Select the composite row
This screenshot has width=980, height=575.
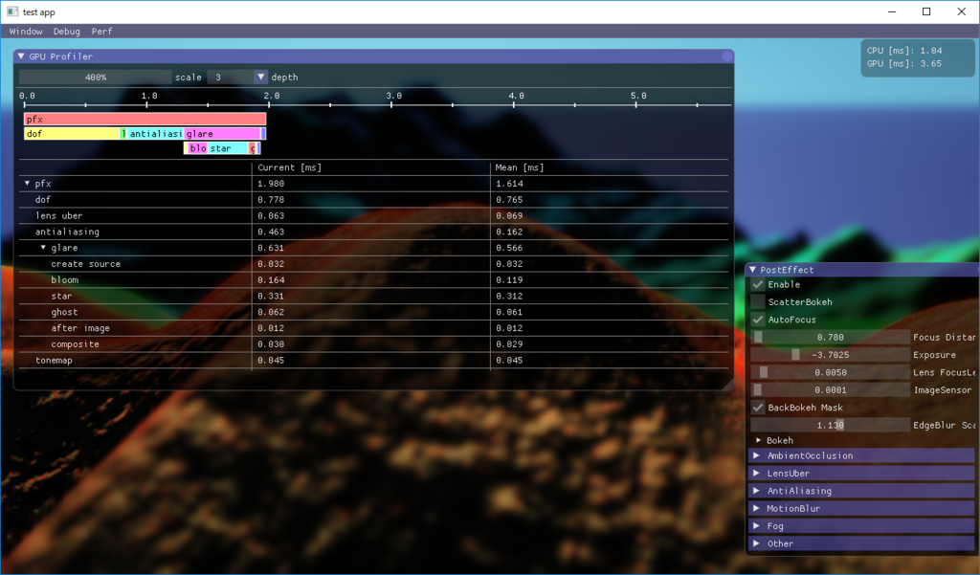click(x=373, y=344)
